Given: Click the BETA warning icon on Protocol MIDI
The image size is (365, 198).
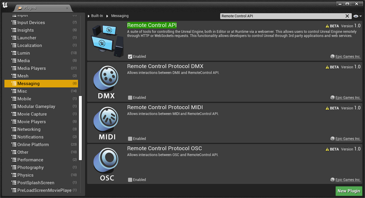Looking at the screenshot, I should click(x=327, y=108).
